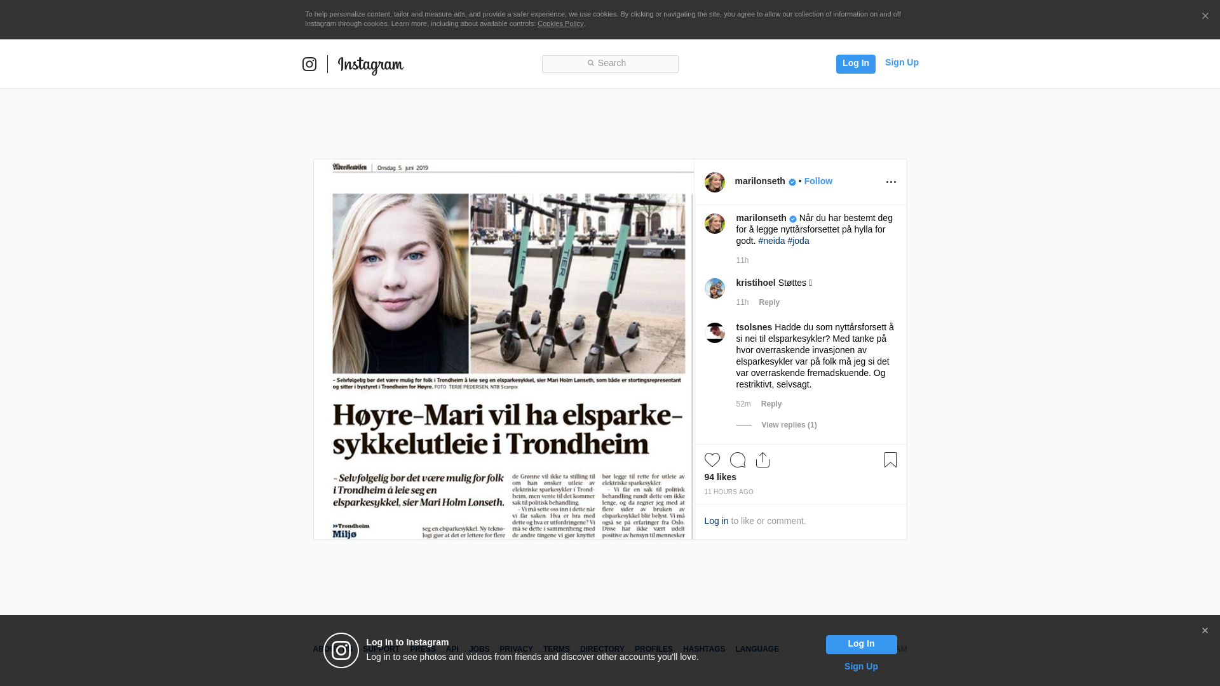Open the share post icon
Image resolution: width=1220 pixels, height=686 pixels.
pos(762,460)
